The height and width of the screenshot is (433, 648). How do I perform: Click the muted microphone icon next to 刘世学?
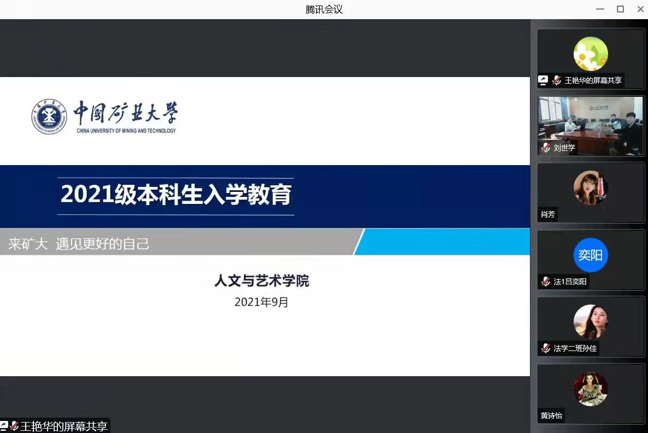[x=546, y=148]
